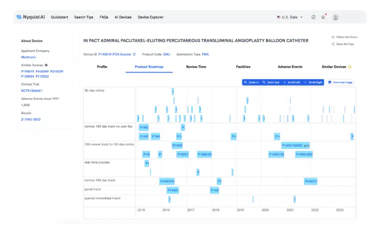Viewport: 380px width, 234px height.
Task: Click the 'panel track' row label
Action: tap(92, 189)
